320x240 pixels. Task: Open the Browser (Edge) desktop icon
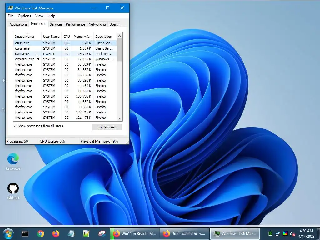click(13, 162)
